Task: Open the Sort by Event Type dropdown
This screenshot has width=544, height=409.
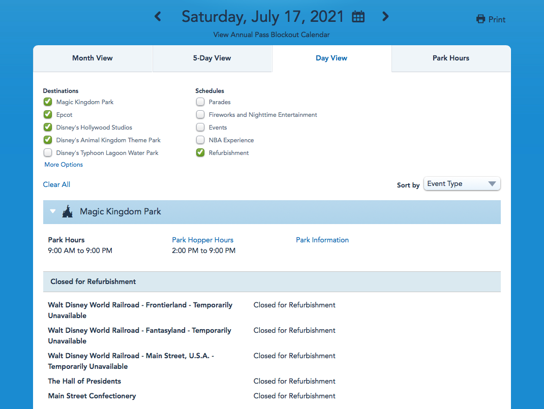Action: (462, 184)
